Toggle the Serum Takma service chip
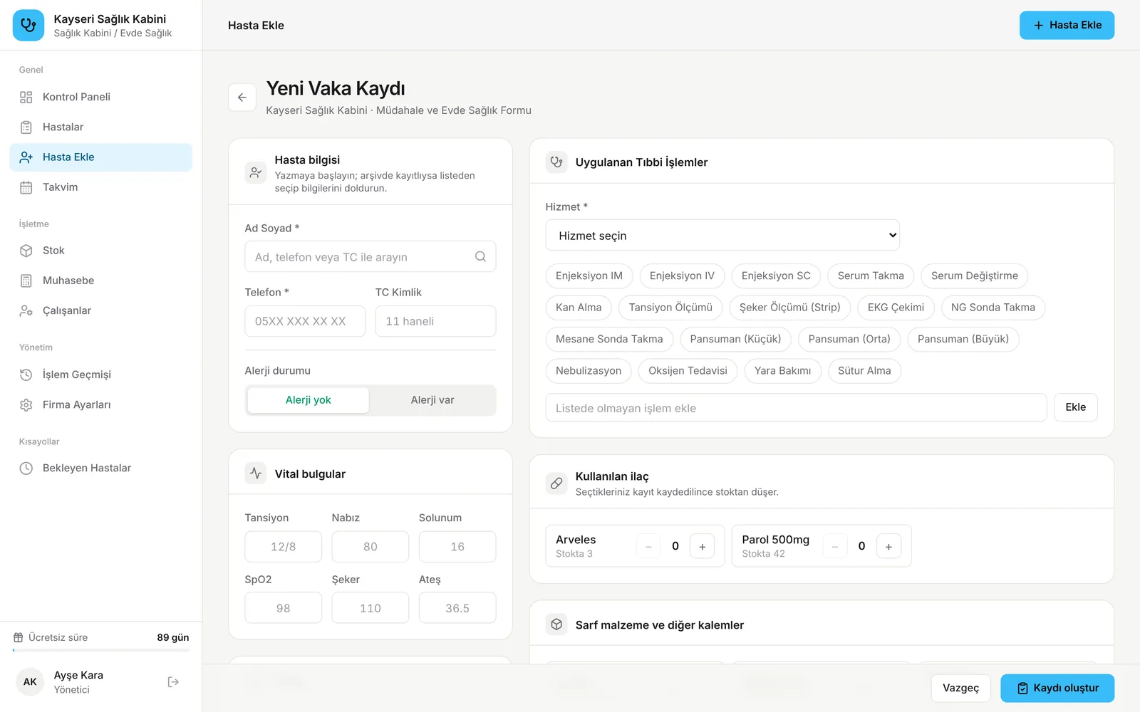1140x712 pixels. (x=871, y=276)
